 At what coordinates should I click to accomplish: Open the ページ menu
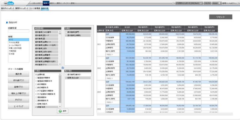click(66, 3)
